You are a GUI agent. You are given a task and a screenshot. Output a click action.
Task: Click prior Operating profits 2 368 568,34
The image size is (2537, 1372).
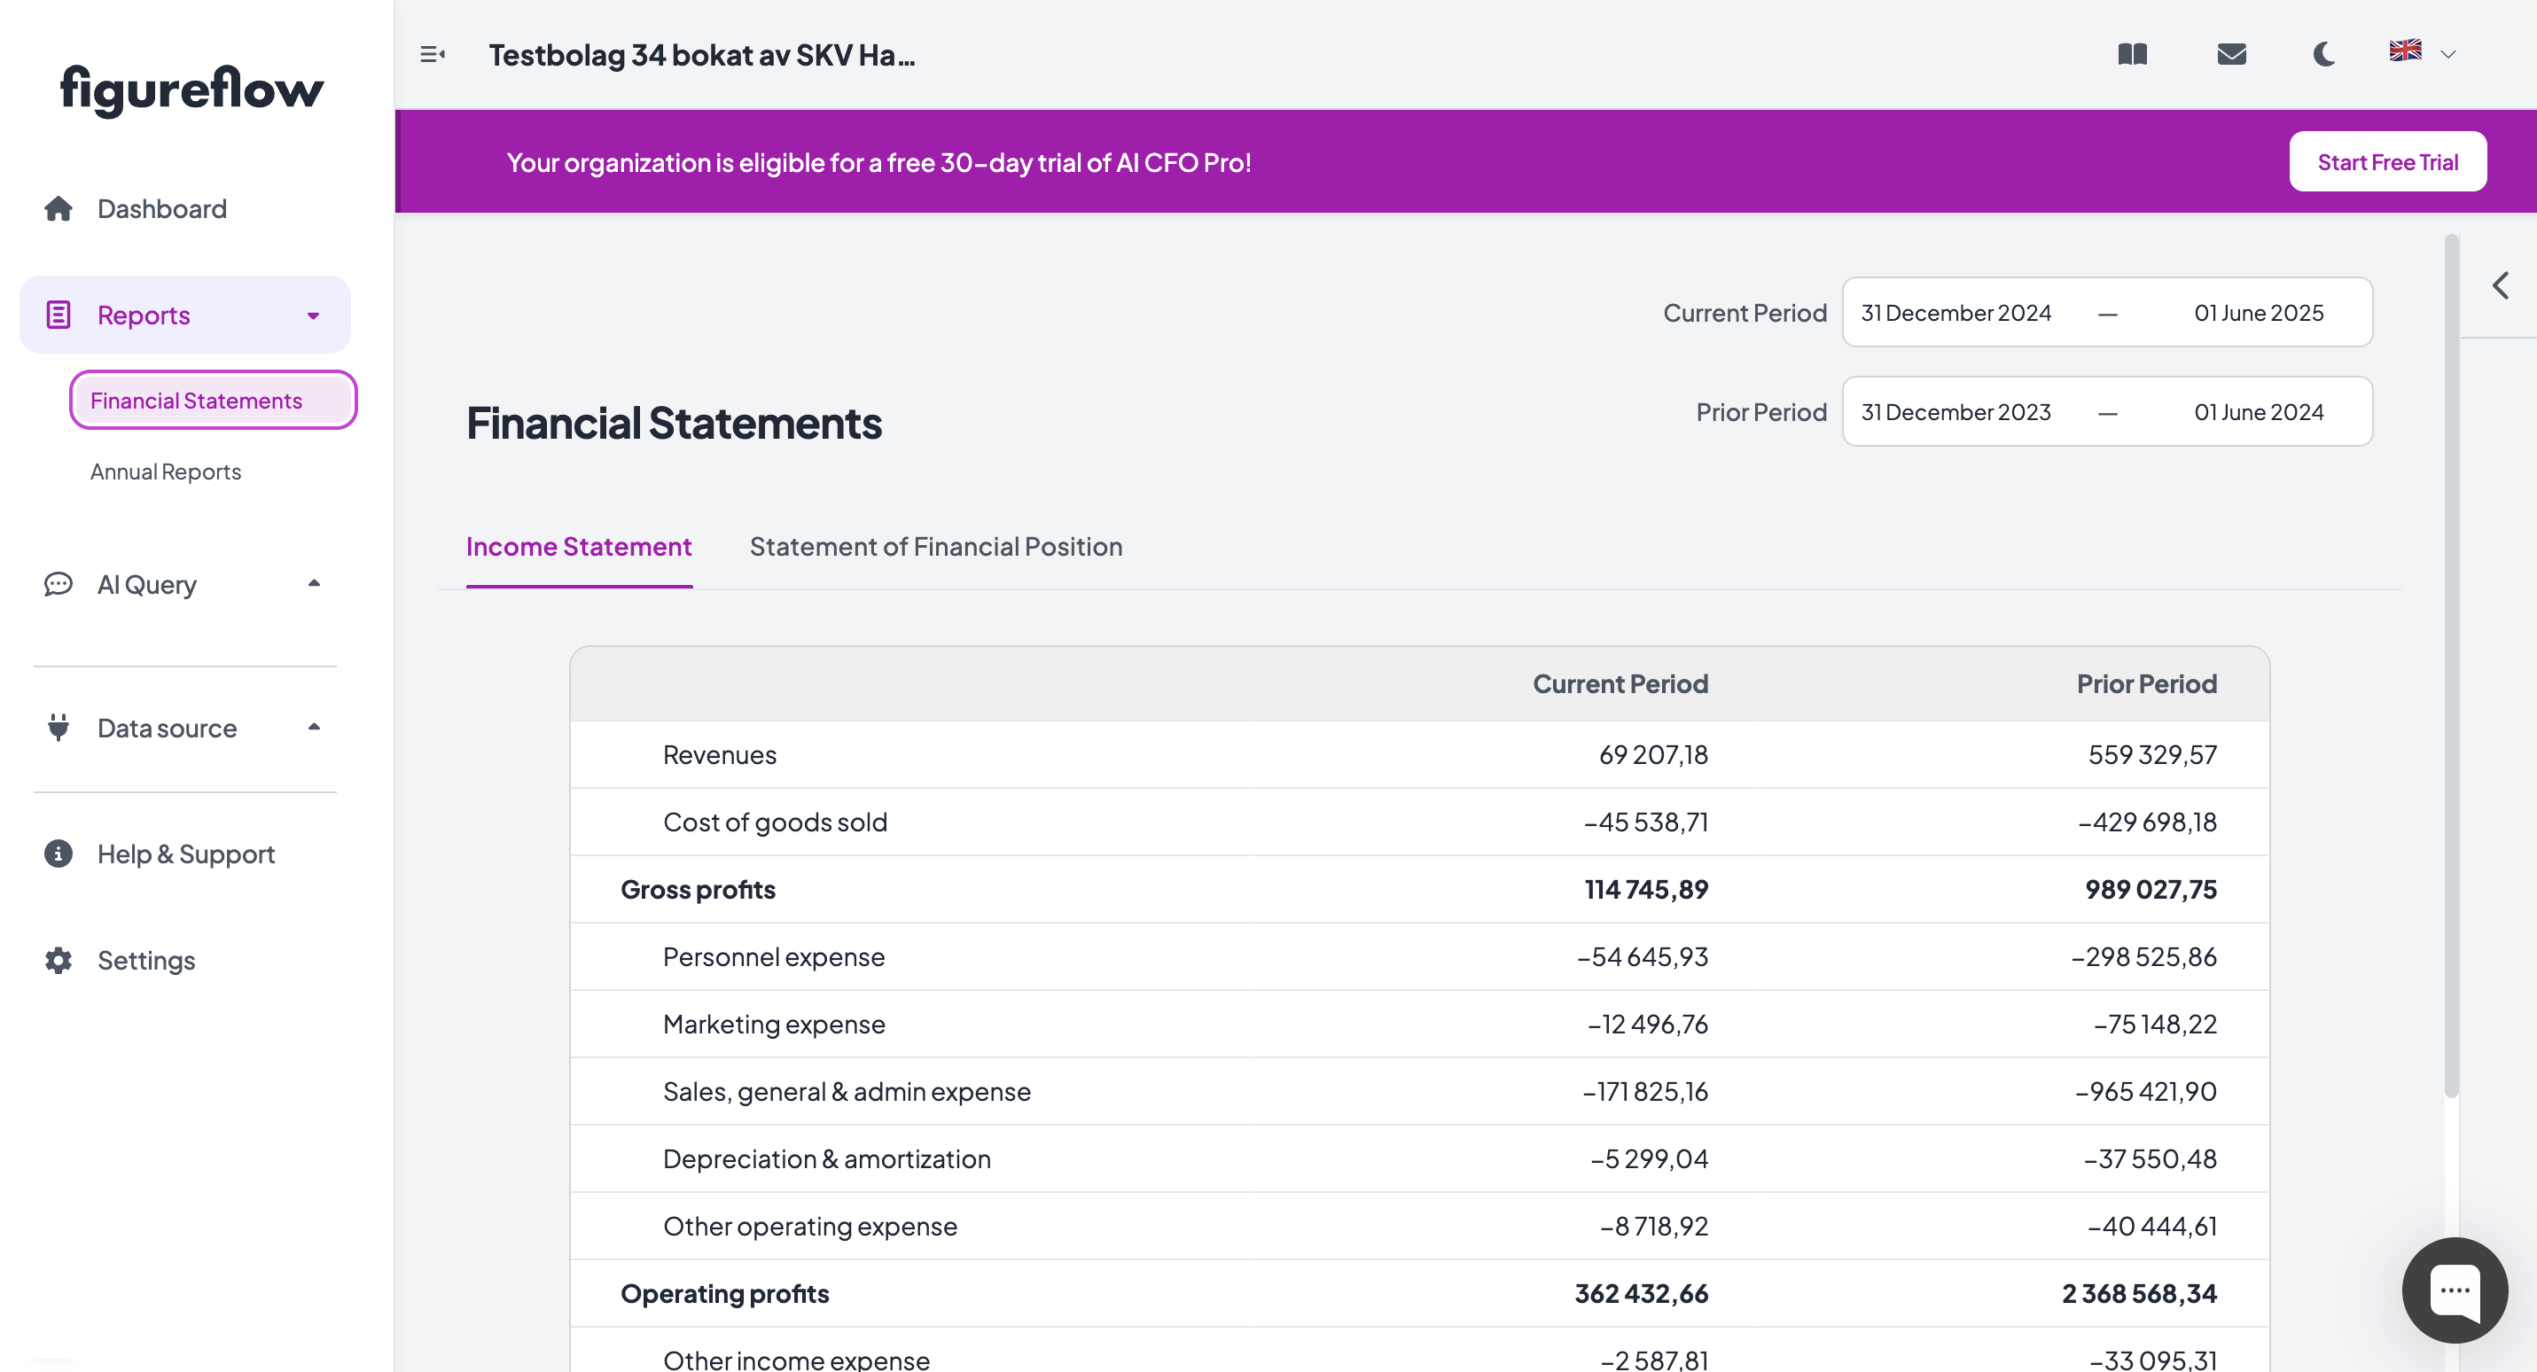pyautogui.click(x=2139, y=1293)
